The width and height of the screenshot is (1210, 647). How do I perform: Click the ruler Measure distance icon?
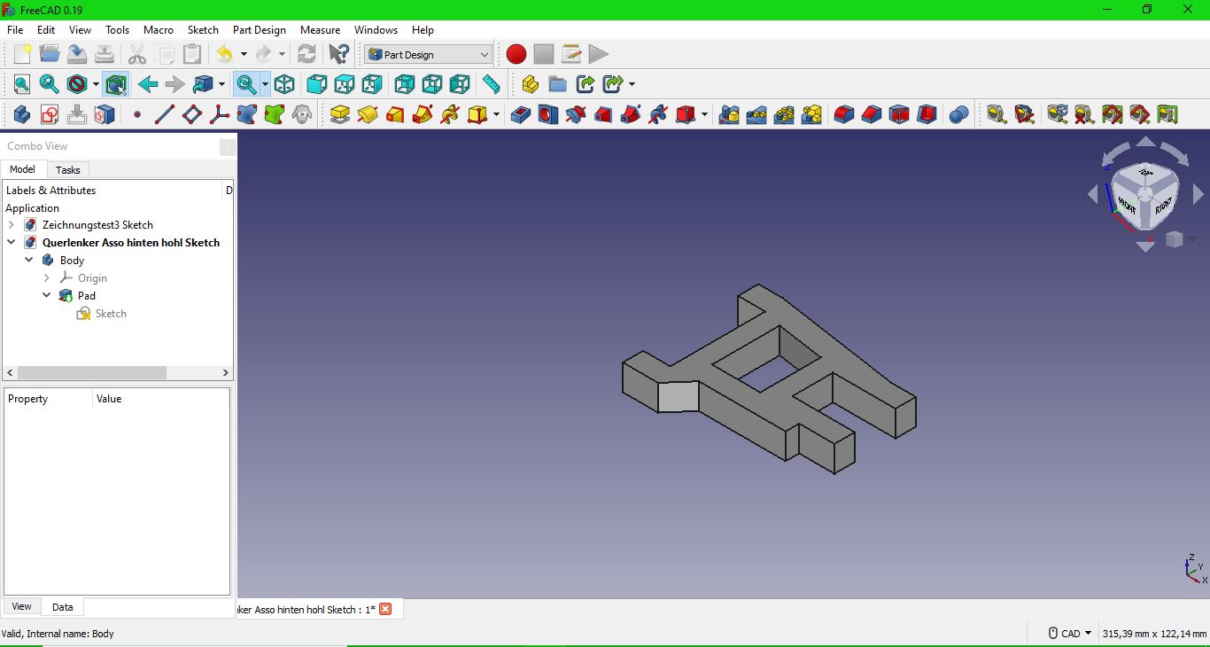(x=491, y=84)
